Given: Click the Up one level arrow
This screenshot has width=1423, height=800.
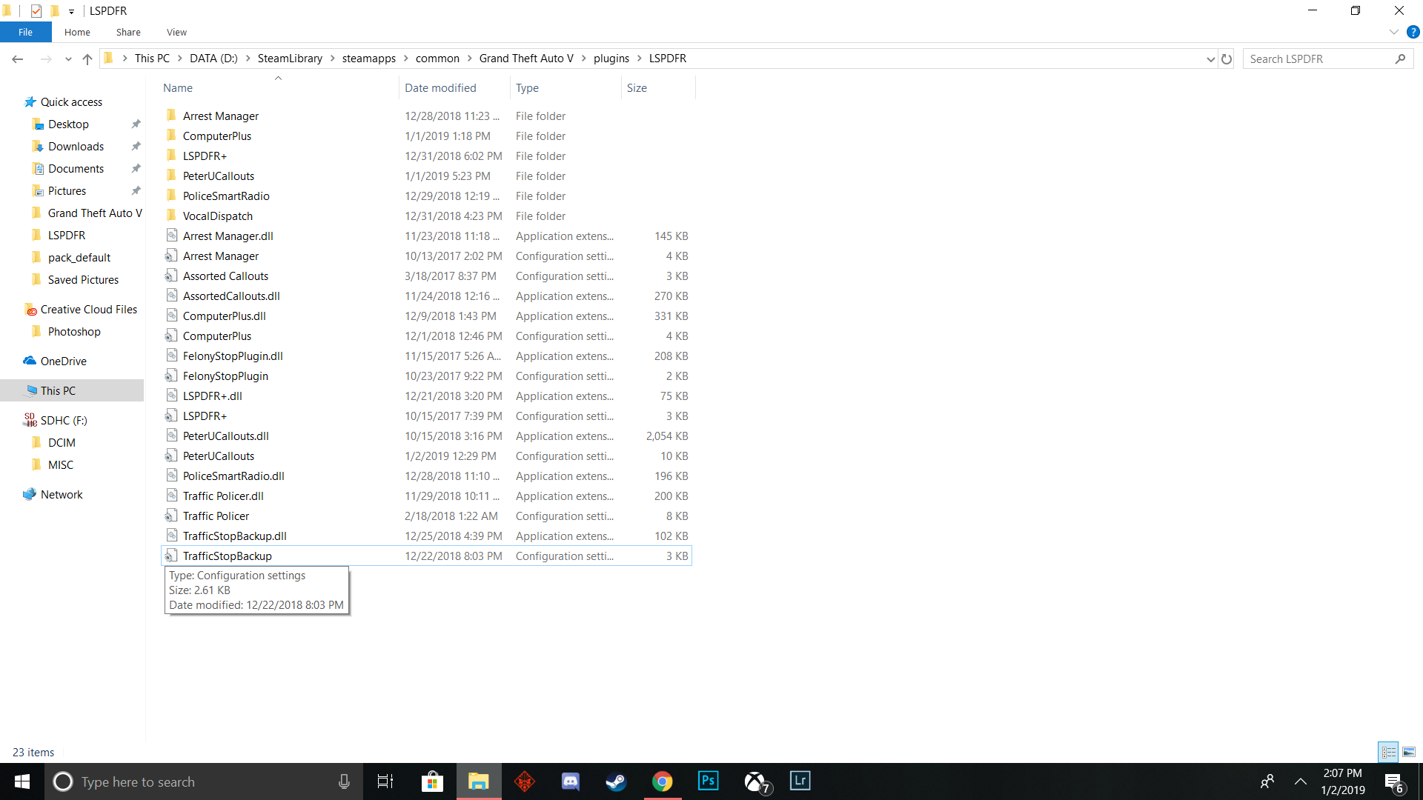Looking at the screenshot, I should point(87,59).
